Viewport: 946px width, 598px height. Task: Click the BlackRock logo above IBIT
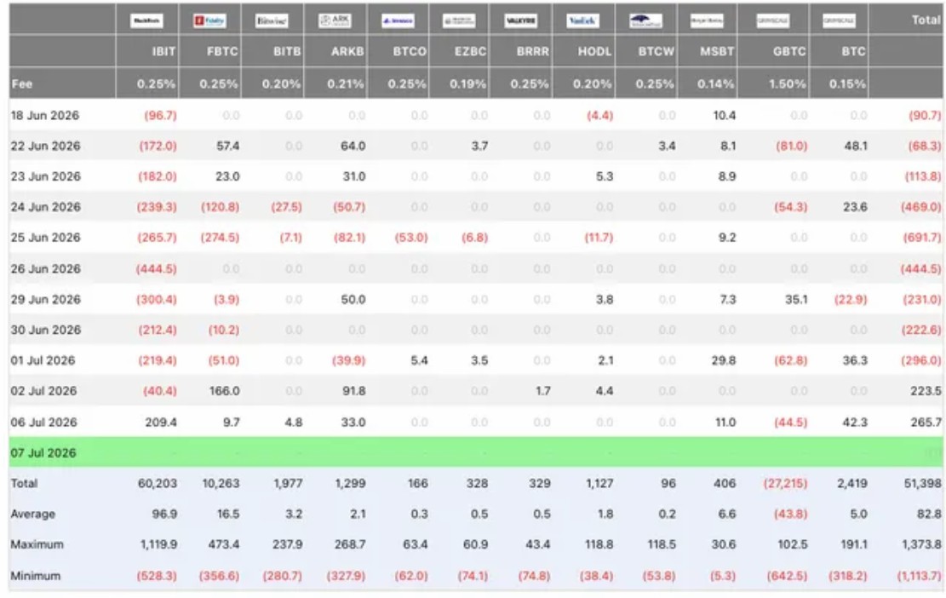(146, 20)
